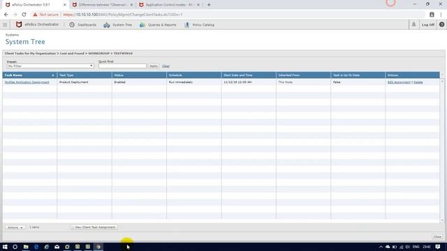The width and height of the screenshot is (447, 251).
Task: Show hidden system tray icons chevron
Action: (381, 247)
